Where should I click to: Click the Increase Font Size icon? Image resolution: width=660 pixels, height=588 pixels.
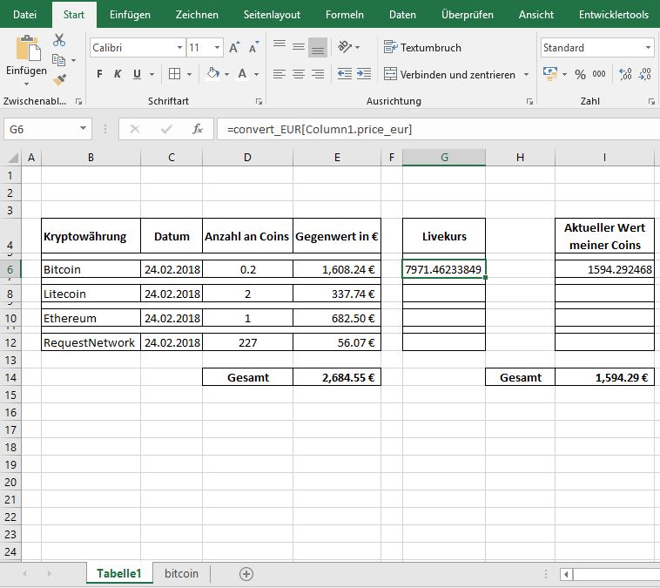point(234,48)
